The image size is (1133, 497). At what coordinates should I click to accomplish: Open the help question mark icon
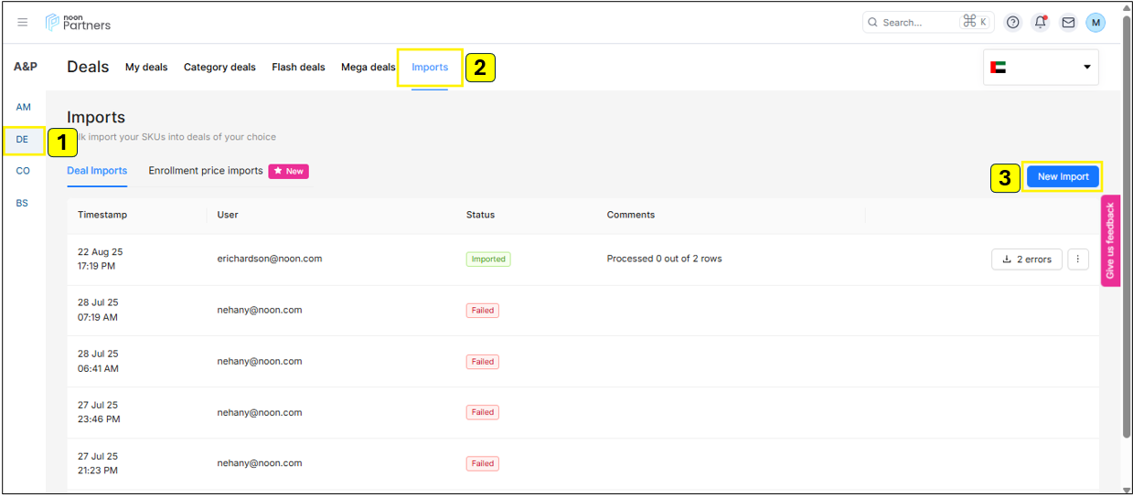pos(1012,22)
